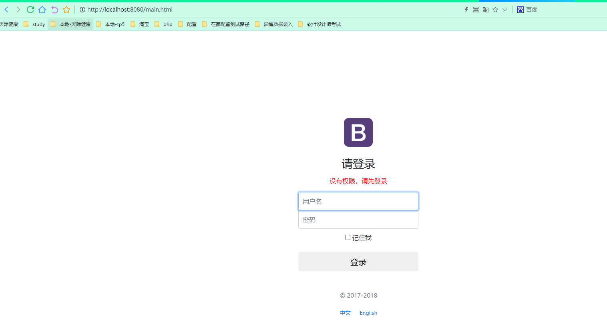Click the 登录 login button
Screen dimensions: 607x330
point(358,261)
